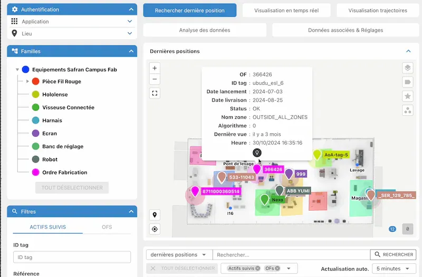Open Analyse des données tab

(205, 30)
